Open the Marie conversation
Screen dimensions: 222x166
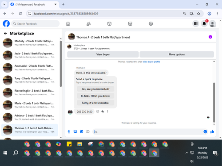click(x=30, y=105)
